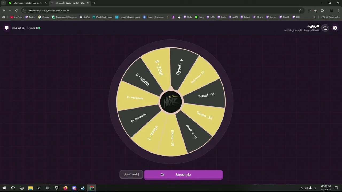Open the Pixel Chat: Home bookmark

(102, 17)
